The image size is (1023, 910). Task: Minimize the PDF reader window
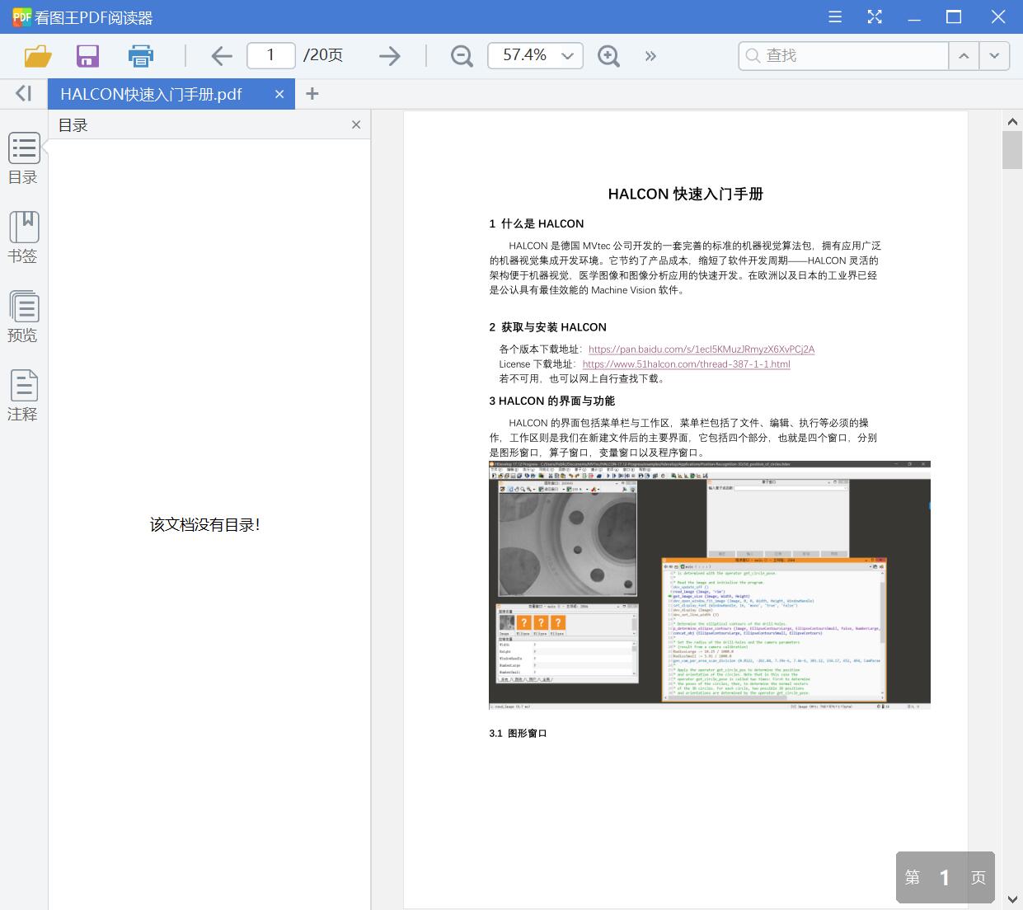point(914,16)
